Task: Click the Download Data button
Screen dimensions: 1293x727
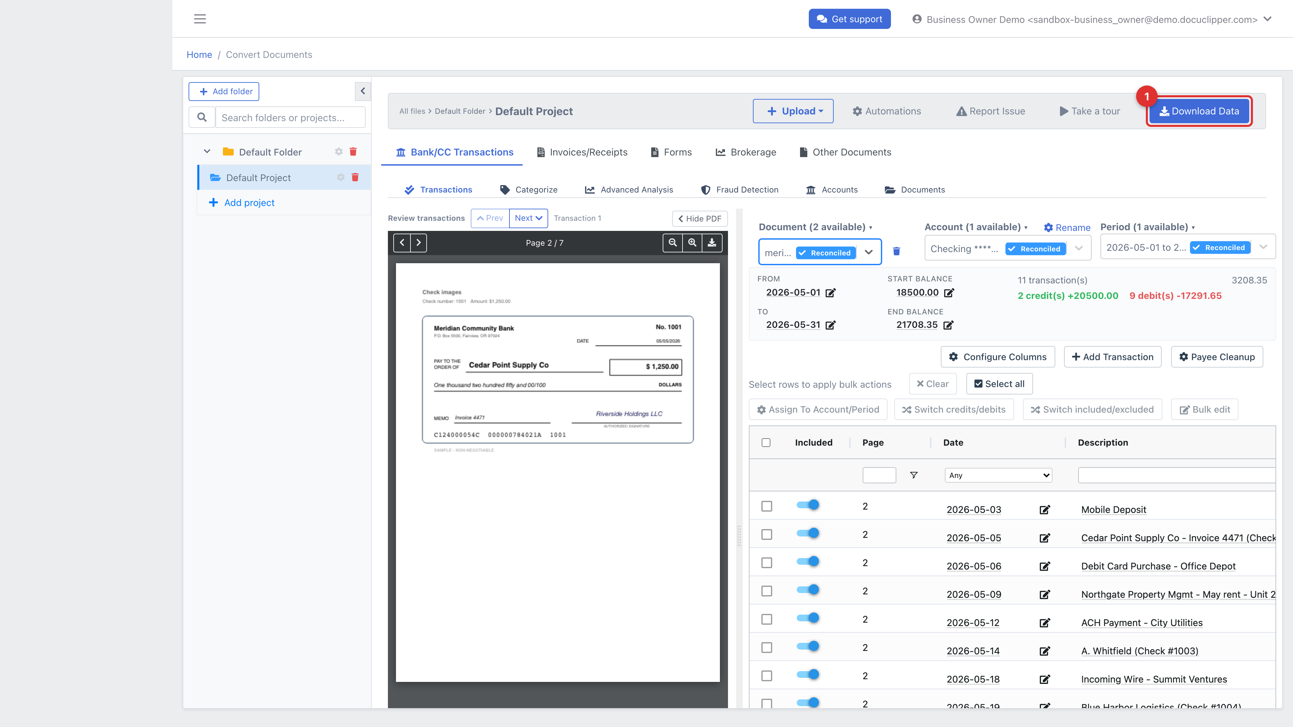Action: [1199, 111]
